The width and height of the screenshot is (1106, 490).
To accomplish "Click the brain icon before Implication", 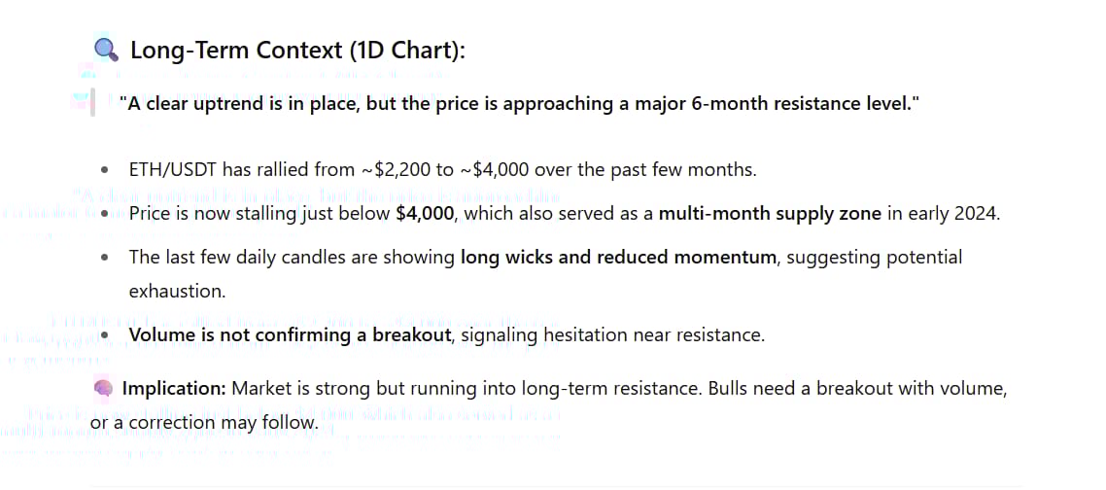I will click(x=104, y=389).
